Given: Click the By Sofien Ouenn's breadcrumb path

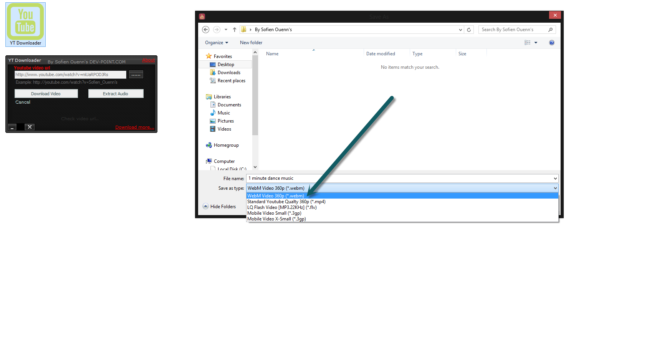Looking at the screenshot, I should pyautogui.click(x=273, y=30).
